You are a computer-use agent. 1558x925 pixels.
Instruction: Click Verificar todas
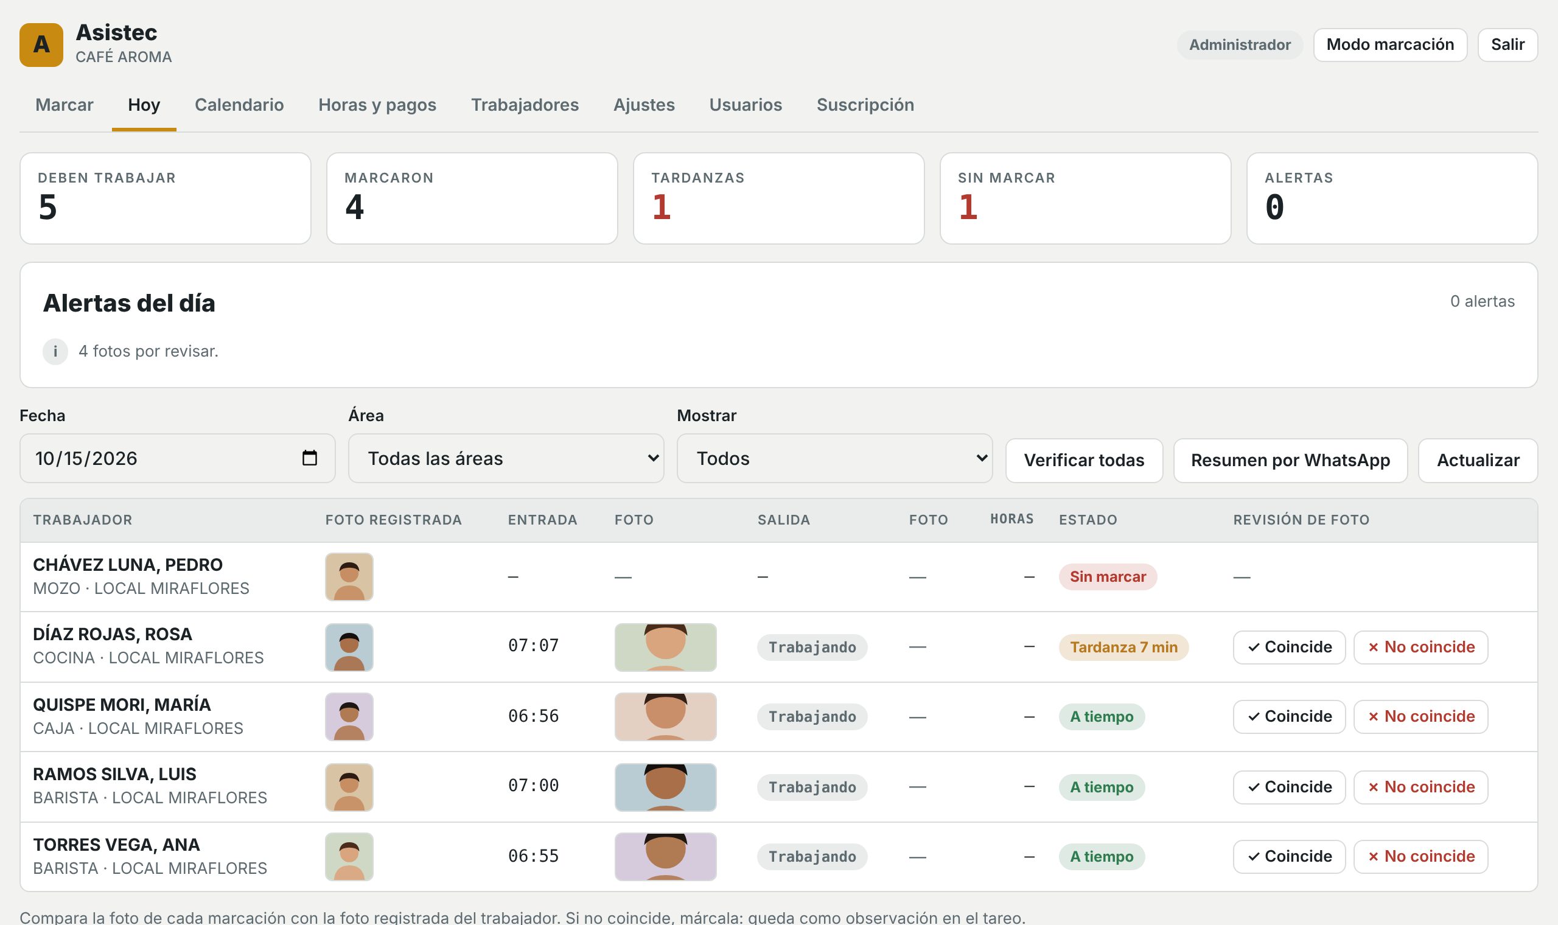coord(1084,461)
